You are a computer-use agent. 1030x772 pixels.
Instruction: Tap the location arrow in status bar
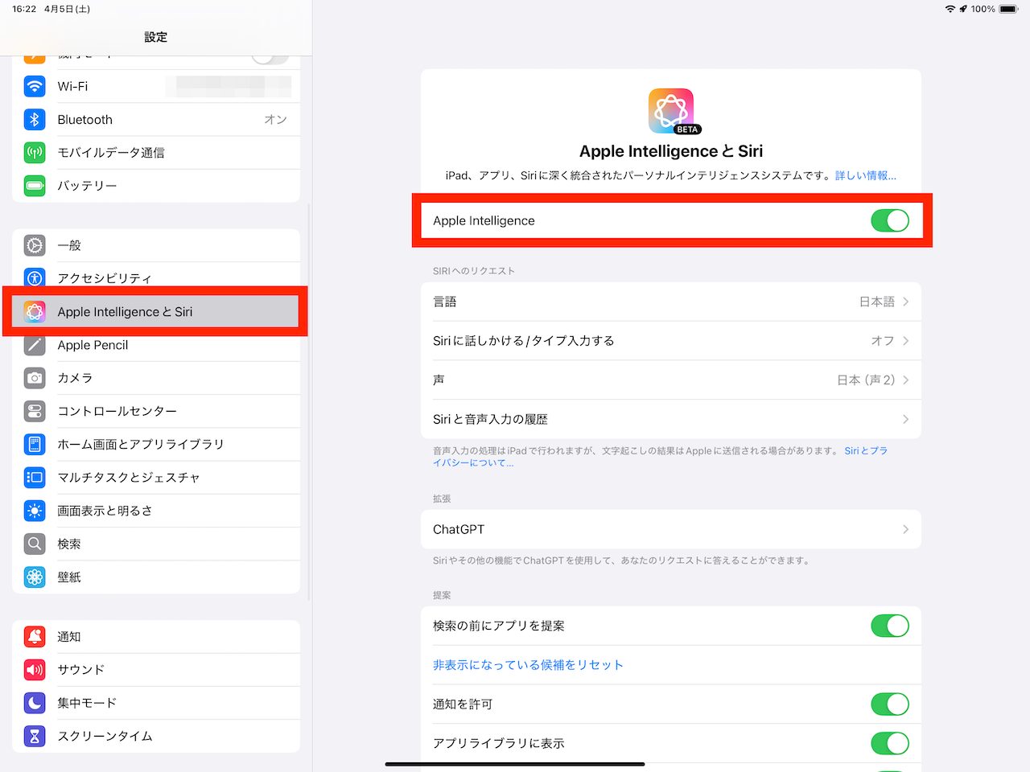tap(963, 9)
